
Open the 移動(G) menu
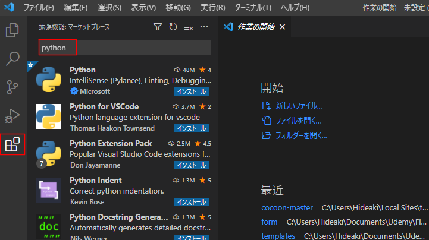pos(178,7)
